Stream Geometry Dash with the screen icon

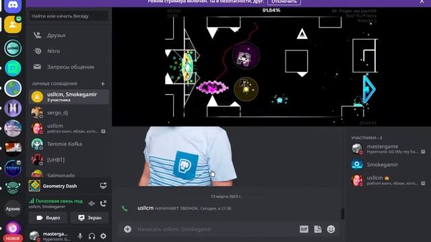tap(103, 186)
